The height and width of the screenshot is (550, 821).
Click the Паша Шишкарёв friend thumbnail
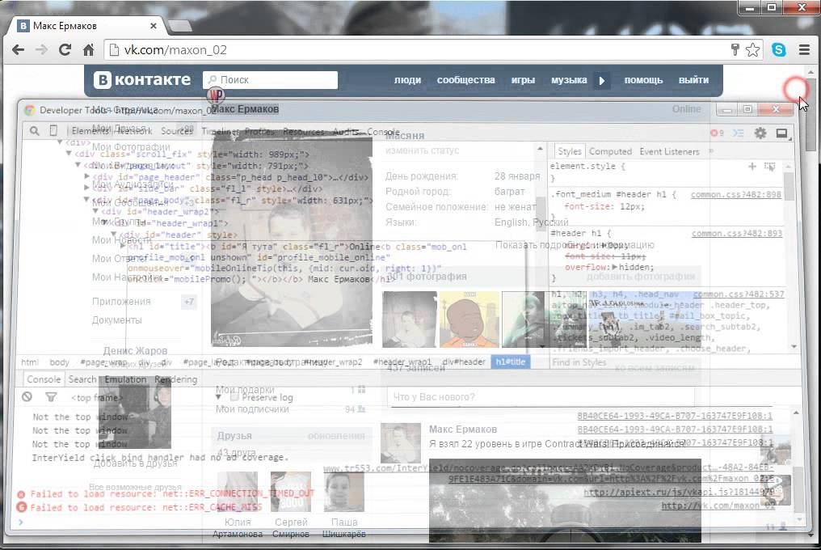click(x=344, y=492)
